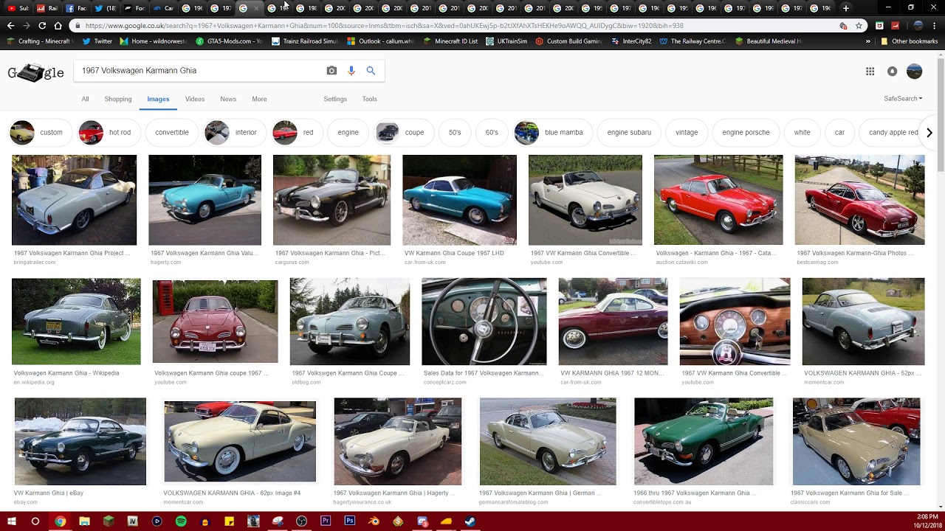This screenshot has width=945, height=531.
Task: Click the Google logo
Action: (x=35, y=72)
